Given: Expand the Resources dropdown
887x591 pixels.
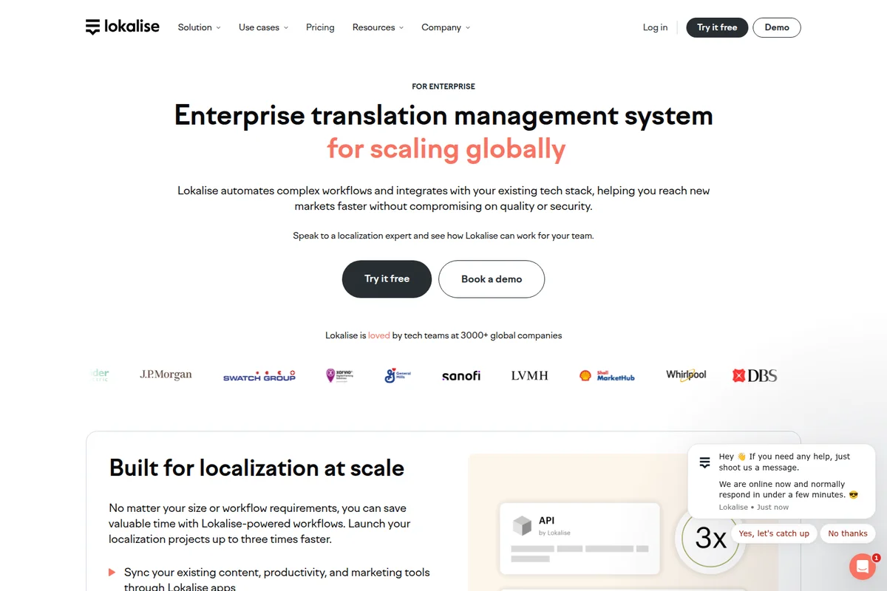Looking at the screenshot, I should (377, 27).
